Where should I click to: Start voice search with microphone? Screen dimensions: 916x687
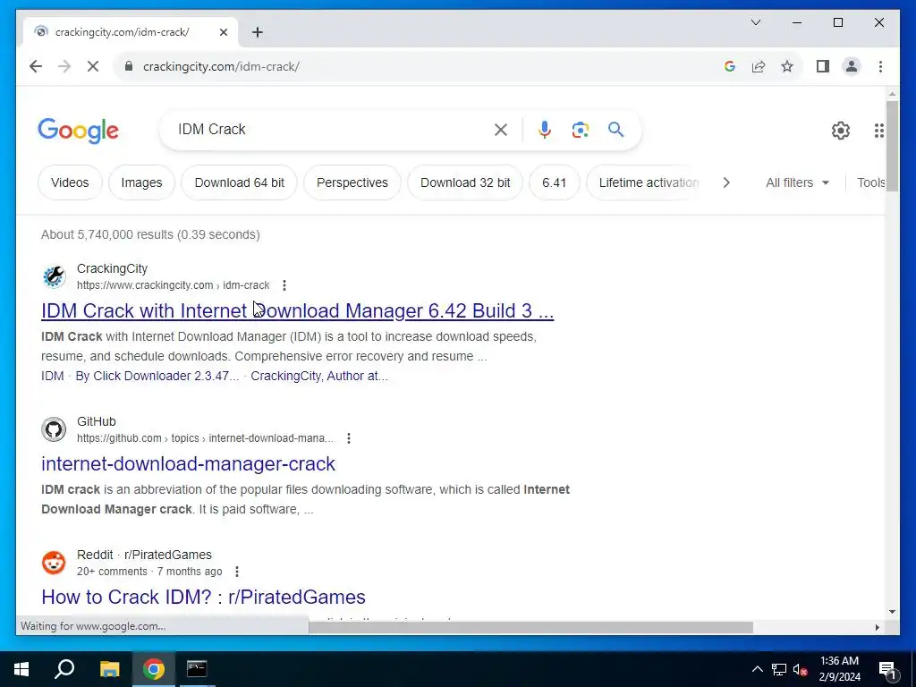[545, 130]
